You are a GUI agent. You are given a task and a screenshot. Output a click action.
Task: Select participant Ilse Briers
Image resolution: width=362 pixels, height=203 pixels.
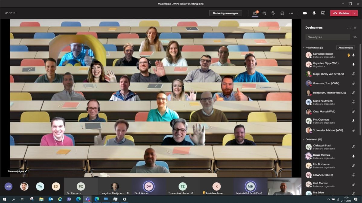pyautogui.click(x=330, y=193)
